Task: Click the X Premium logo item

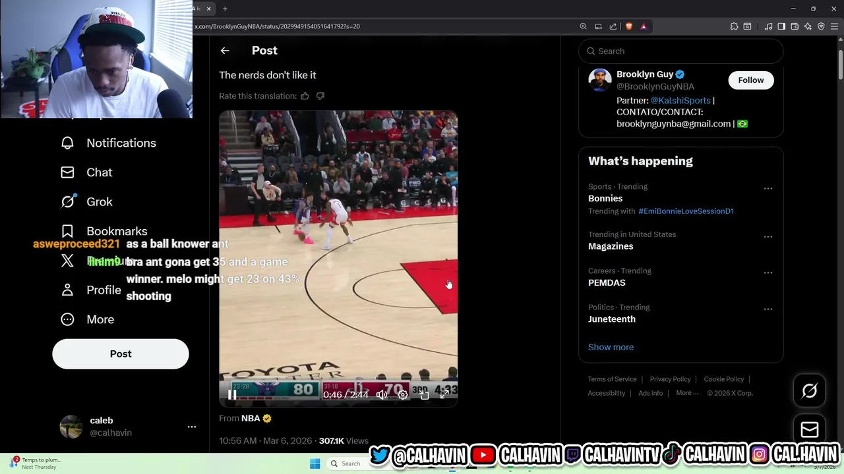Action: [67, 261]
